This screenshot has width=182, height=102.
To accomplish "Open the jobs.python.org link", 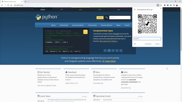I will (126, 88).
